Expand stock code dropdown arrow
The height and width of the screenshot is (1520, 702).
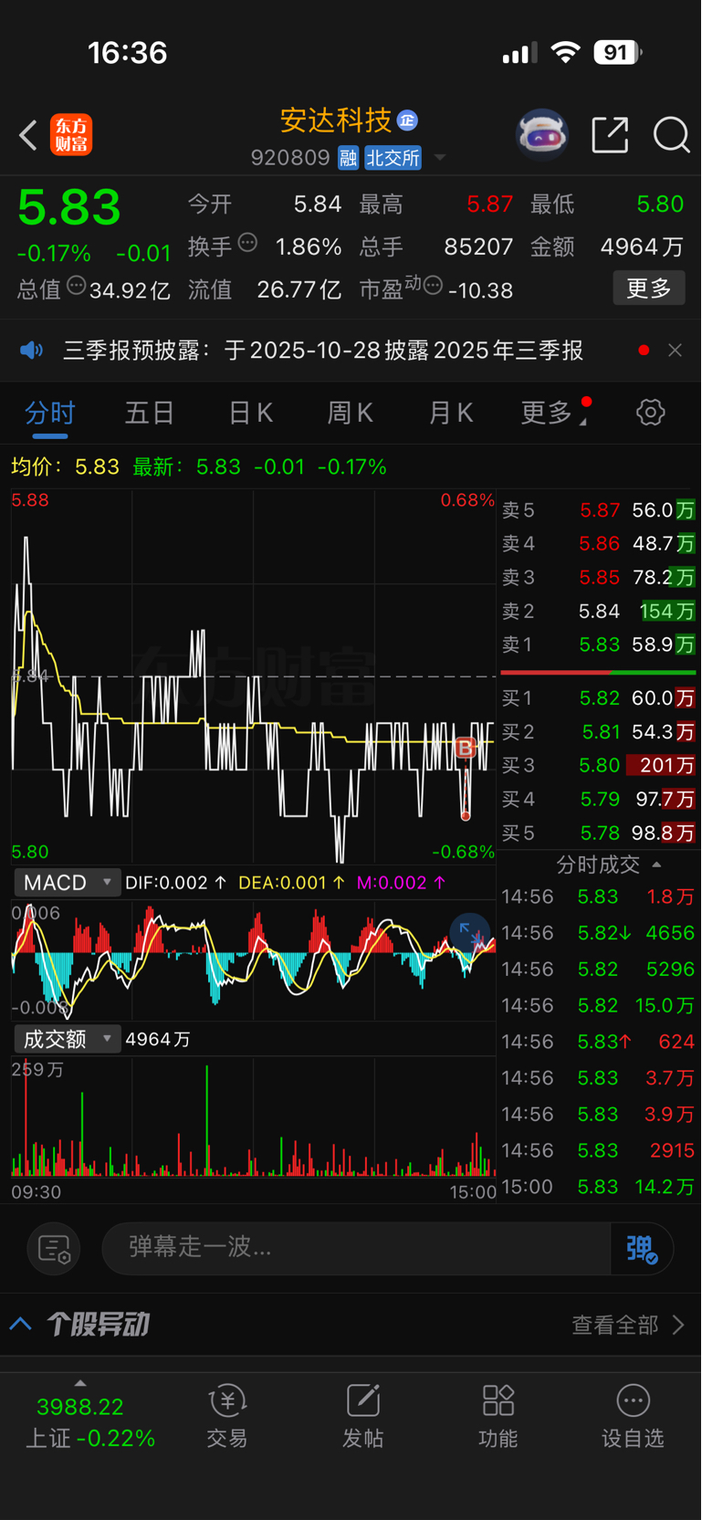coord(440,158)
